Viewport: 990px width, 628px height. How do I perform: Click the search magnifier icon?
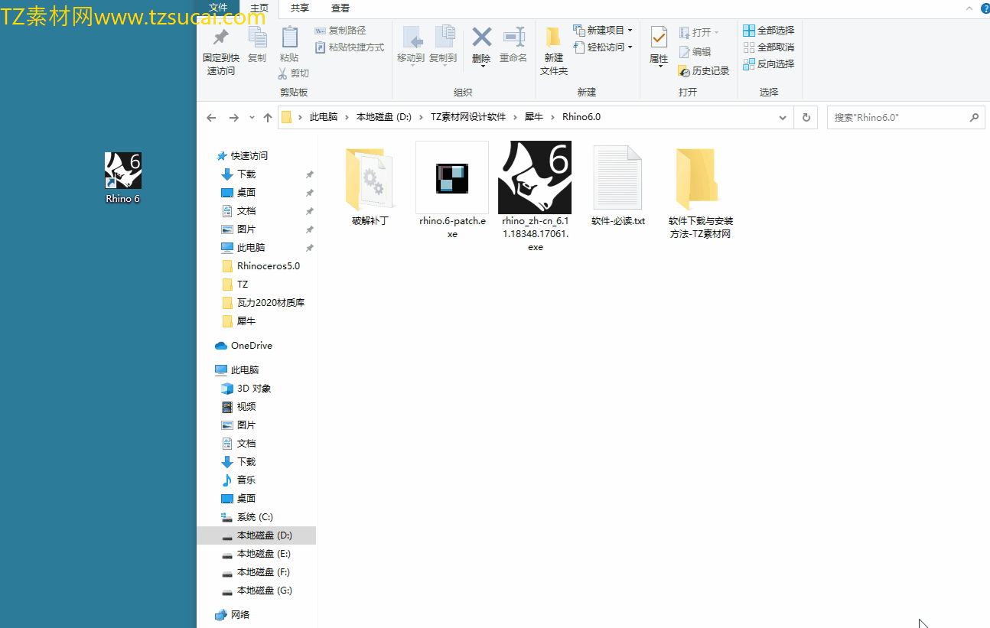click(x=974, y=118)
